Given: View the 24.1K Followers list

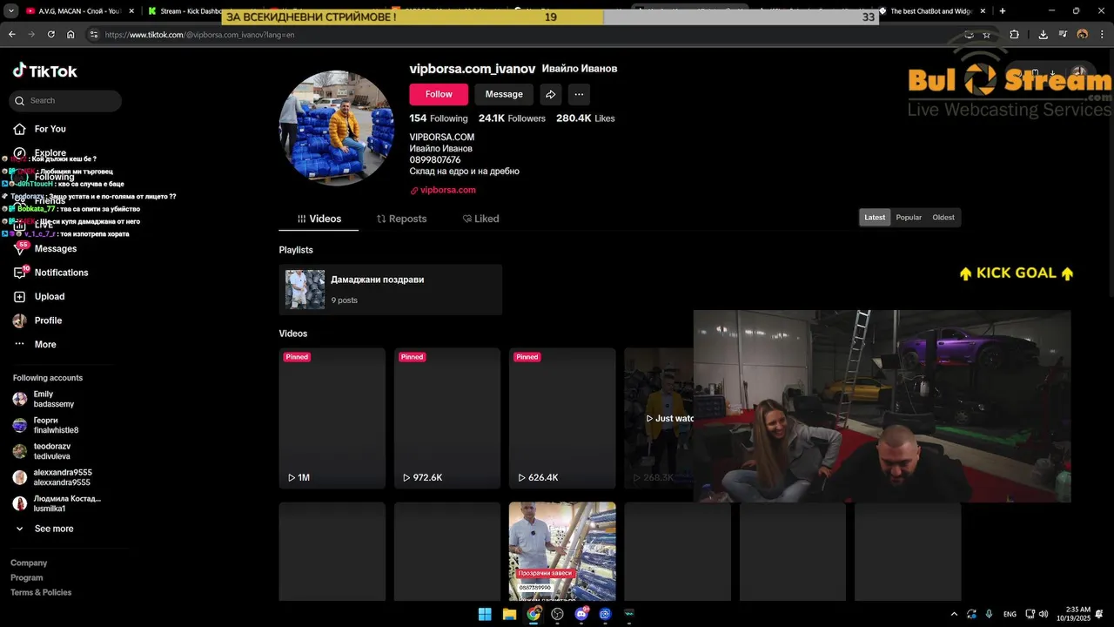Looking at the screenshot, I should click(x=512, y=118).
